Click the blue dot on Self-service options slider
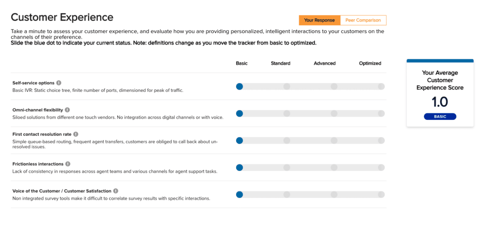The width and height of the screenshot is (478, 231). point(239,86)
